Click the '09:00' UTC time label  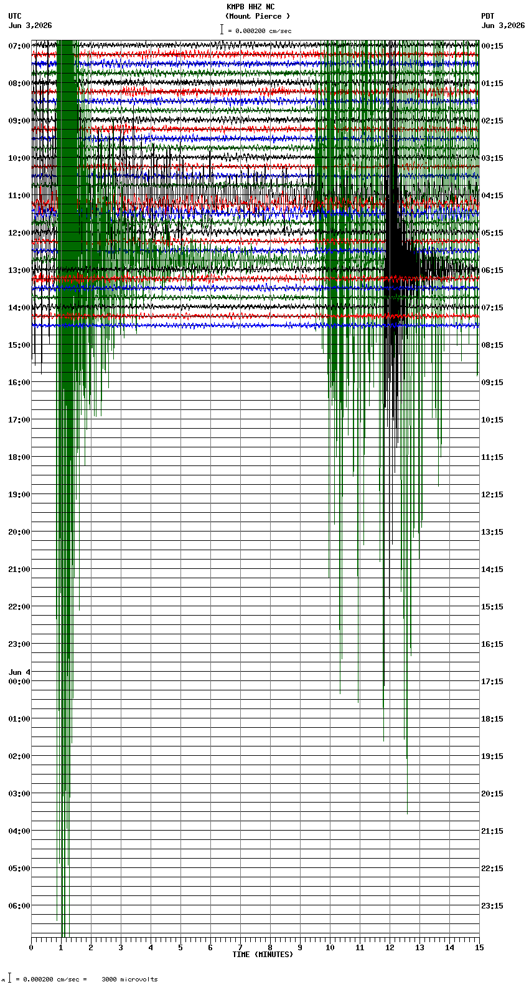point(19,121)
